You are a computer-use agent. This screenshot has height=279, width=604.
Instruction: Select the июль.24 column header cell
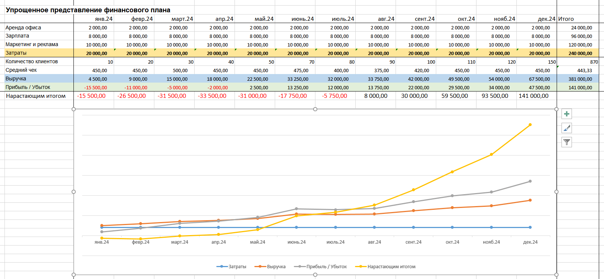(x=336, y=19)
